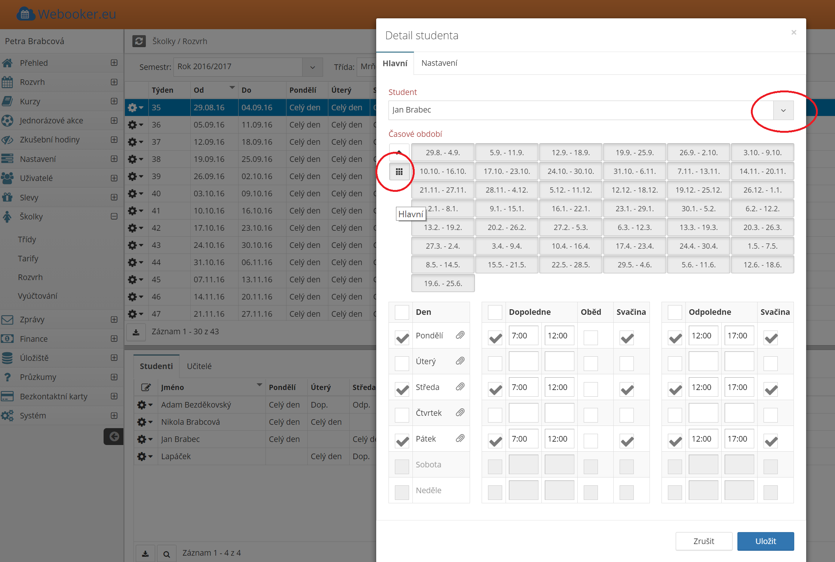Collapse sidebar with the left arrow icon
835x562 pixels.
point(114,436)
